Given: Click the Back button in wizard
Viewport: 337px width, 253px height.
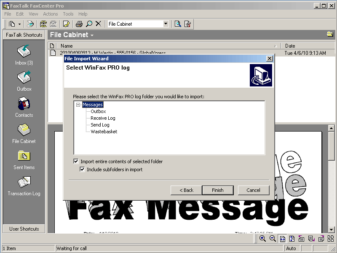Looking at the screenshot, I should pos(186,190).
